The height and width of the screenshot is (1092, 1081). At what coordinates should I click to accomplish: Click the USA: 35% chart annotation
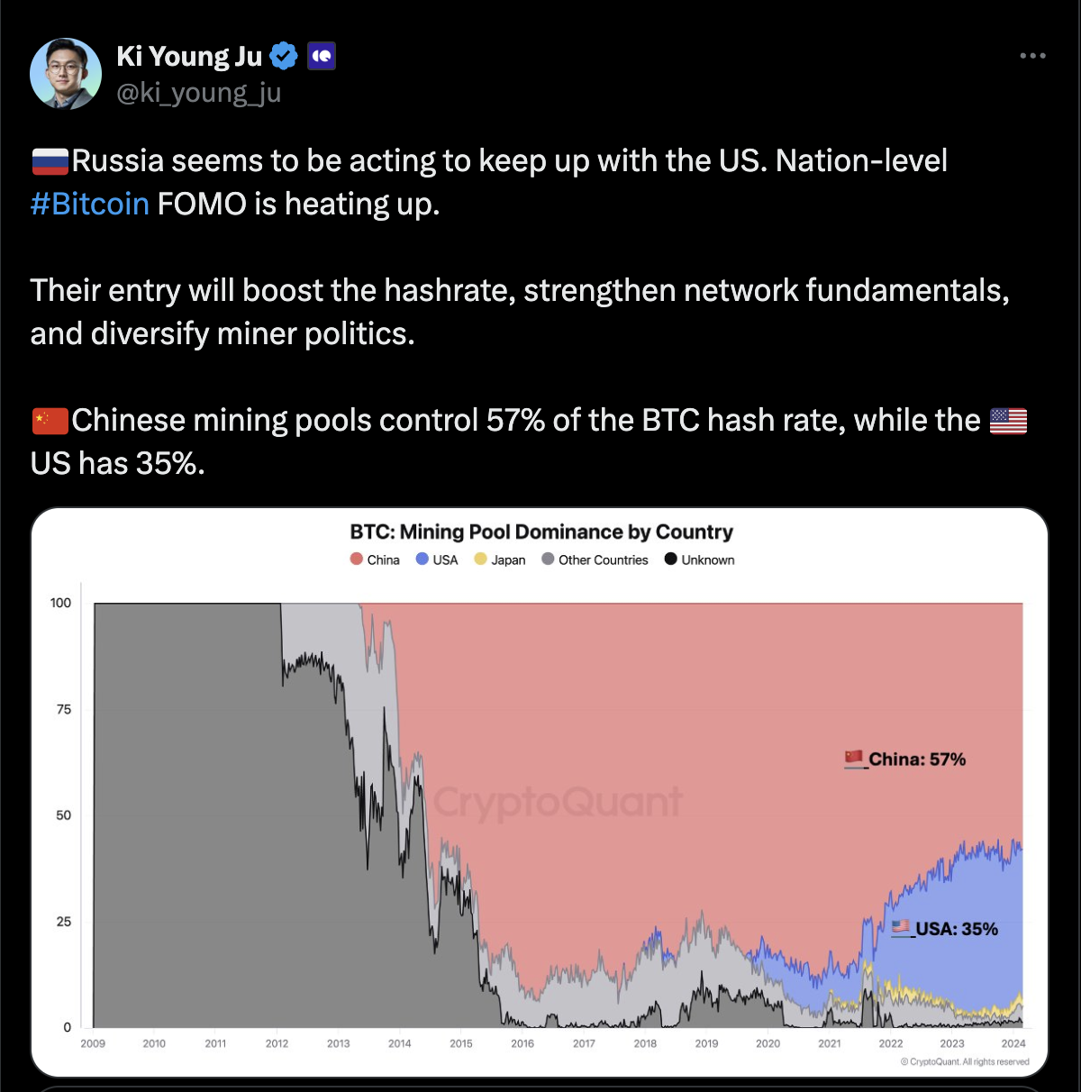point(945,929)
